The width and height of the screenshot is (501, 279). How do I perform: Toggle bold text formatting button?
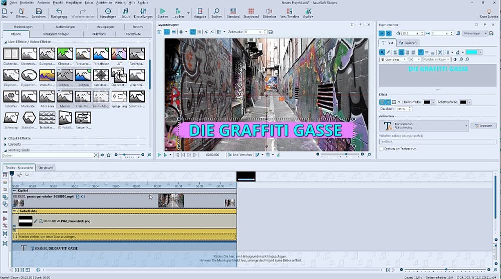[x=382, y=52]
